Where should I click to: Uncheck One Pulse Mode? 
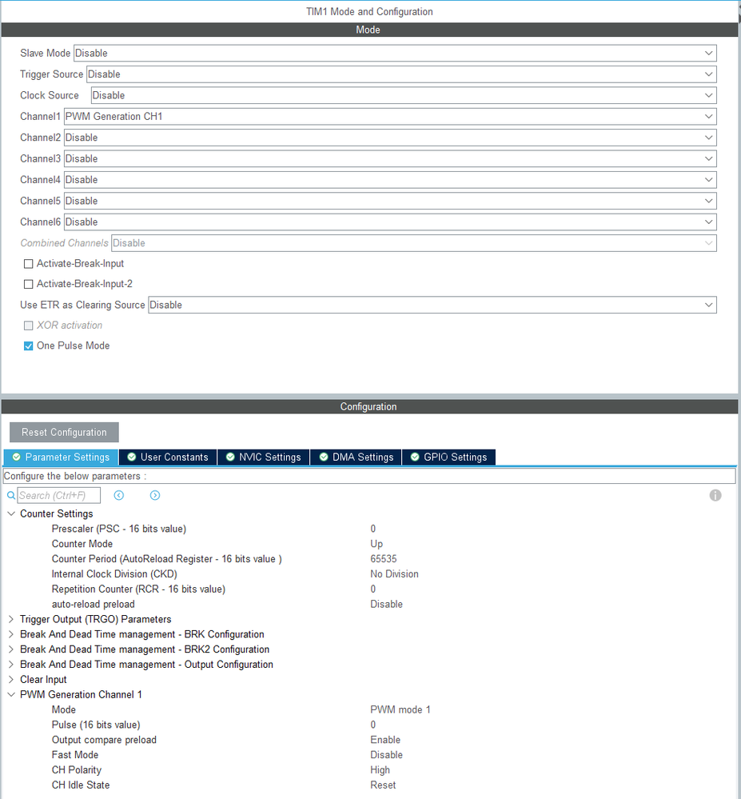(29, 346)
